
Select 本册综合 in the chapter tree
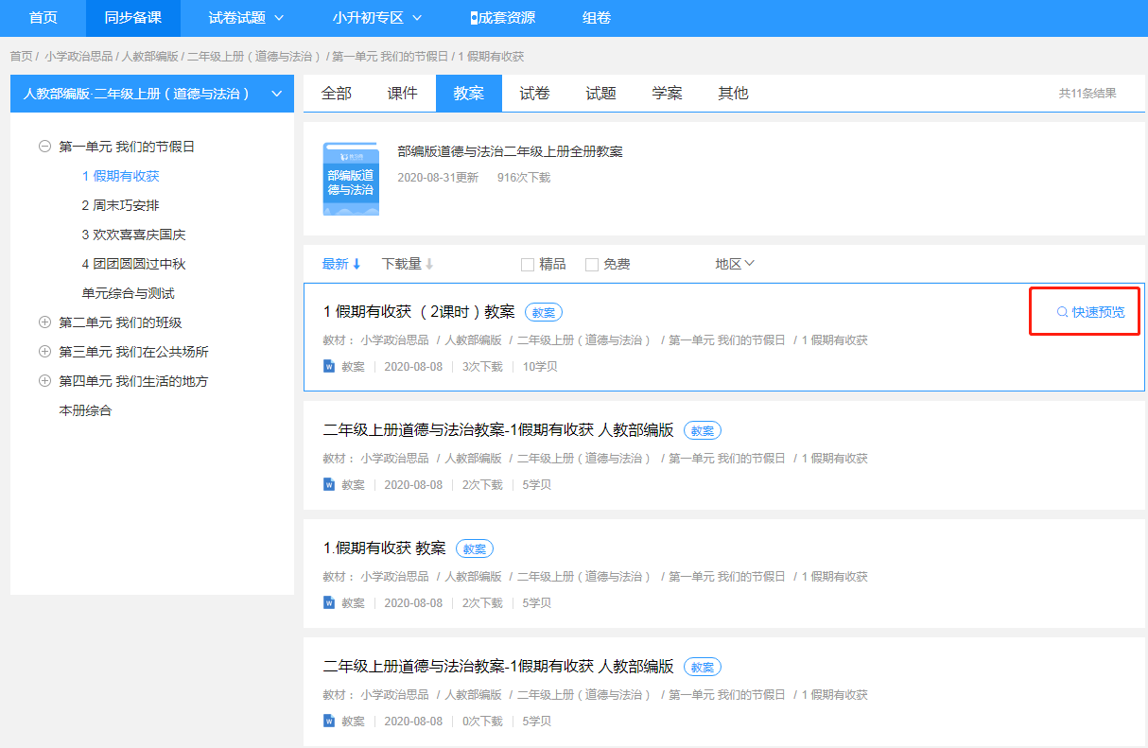click(x=86, y=410)
